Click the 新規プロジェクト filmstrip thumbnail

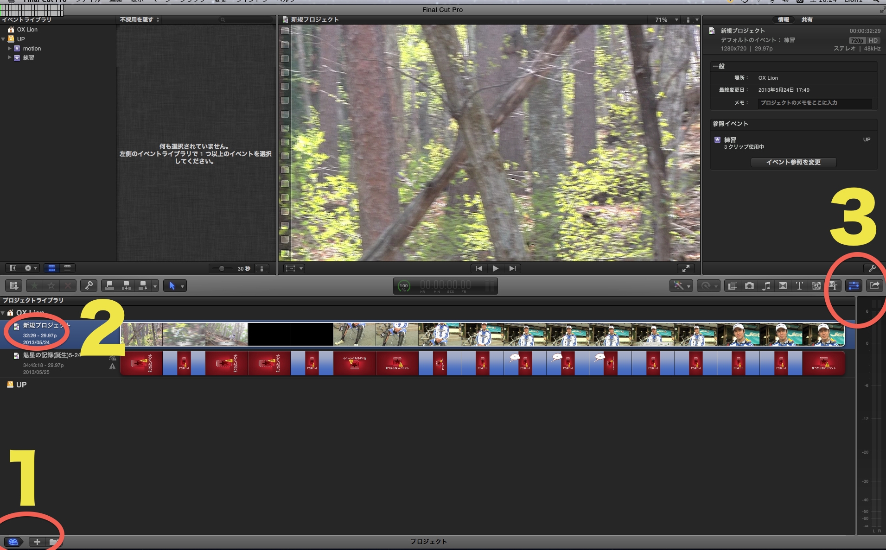pos(482,334)
